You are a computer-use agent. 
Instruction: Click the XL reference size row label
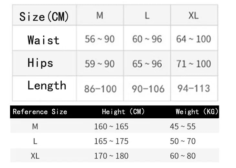(35, 156)
